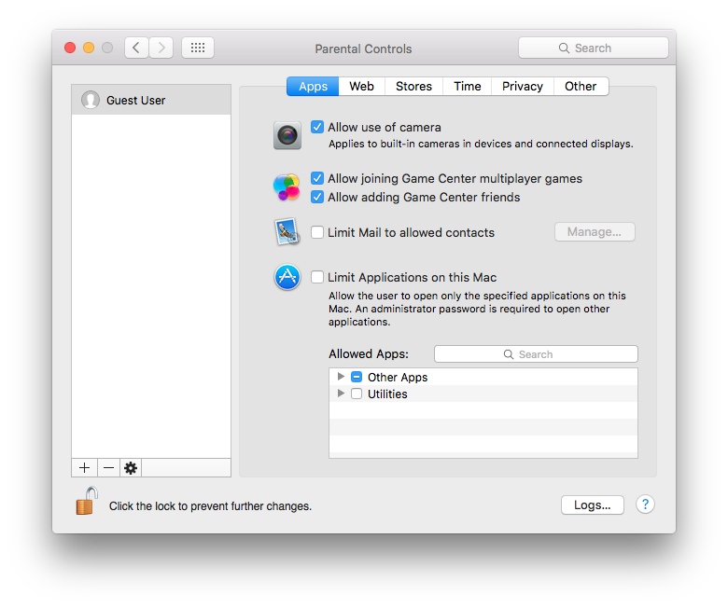Show all preferences grid button
This screenshot has height=608, width=728.
[x=198, y=48]
